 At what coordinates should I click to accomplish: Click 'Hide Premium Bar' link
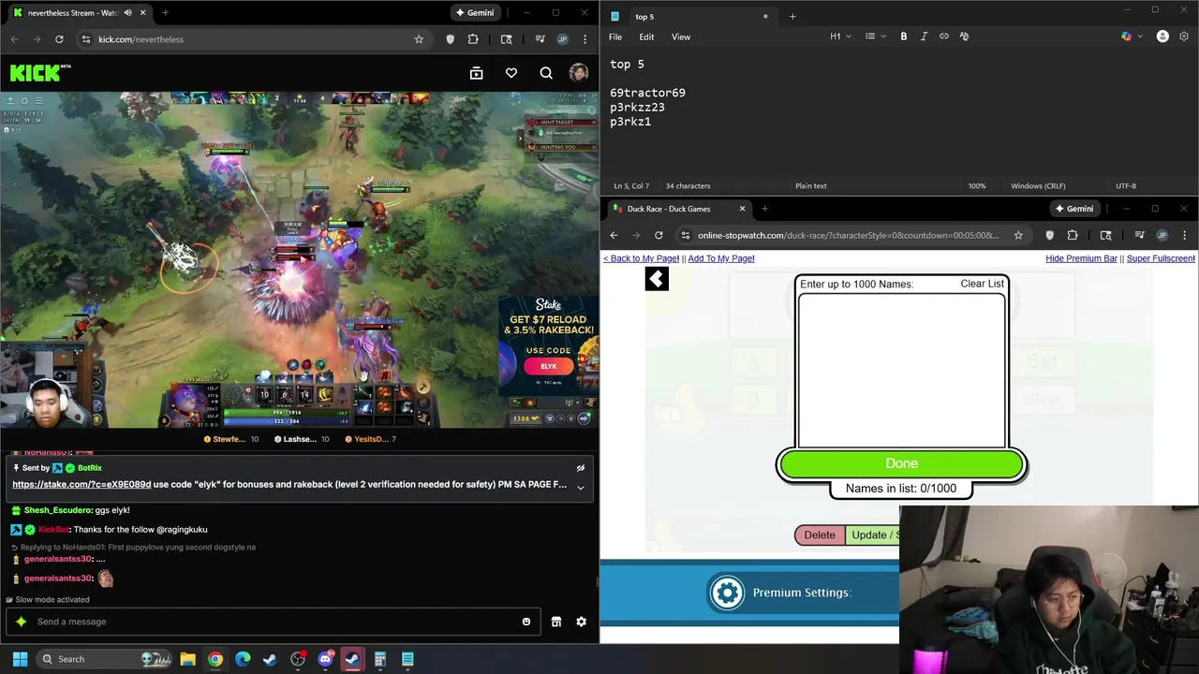(1081, 258)
